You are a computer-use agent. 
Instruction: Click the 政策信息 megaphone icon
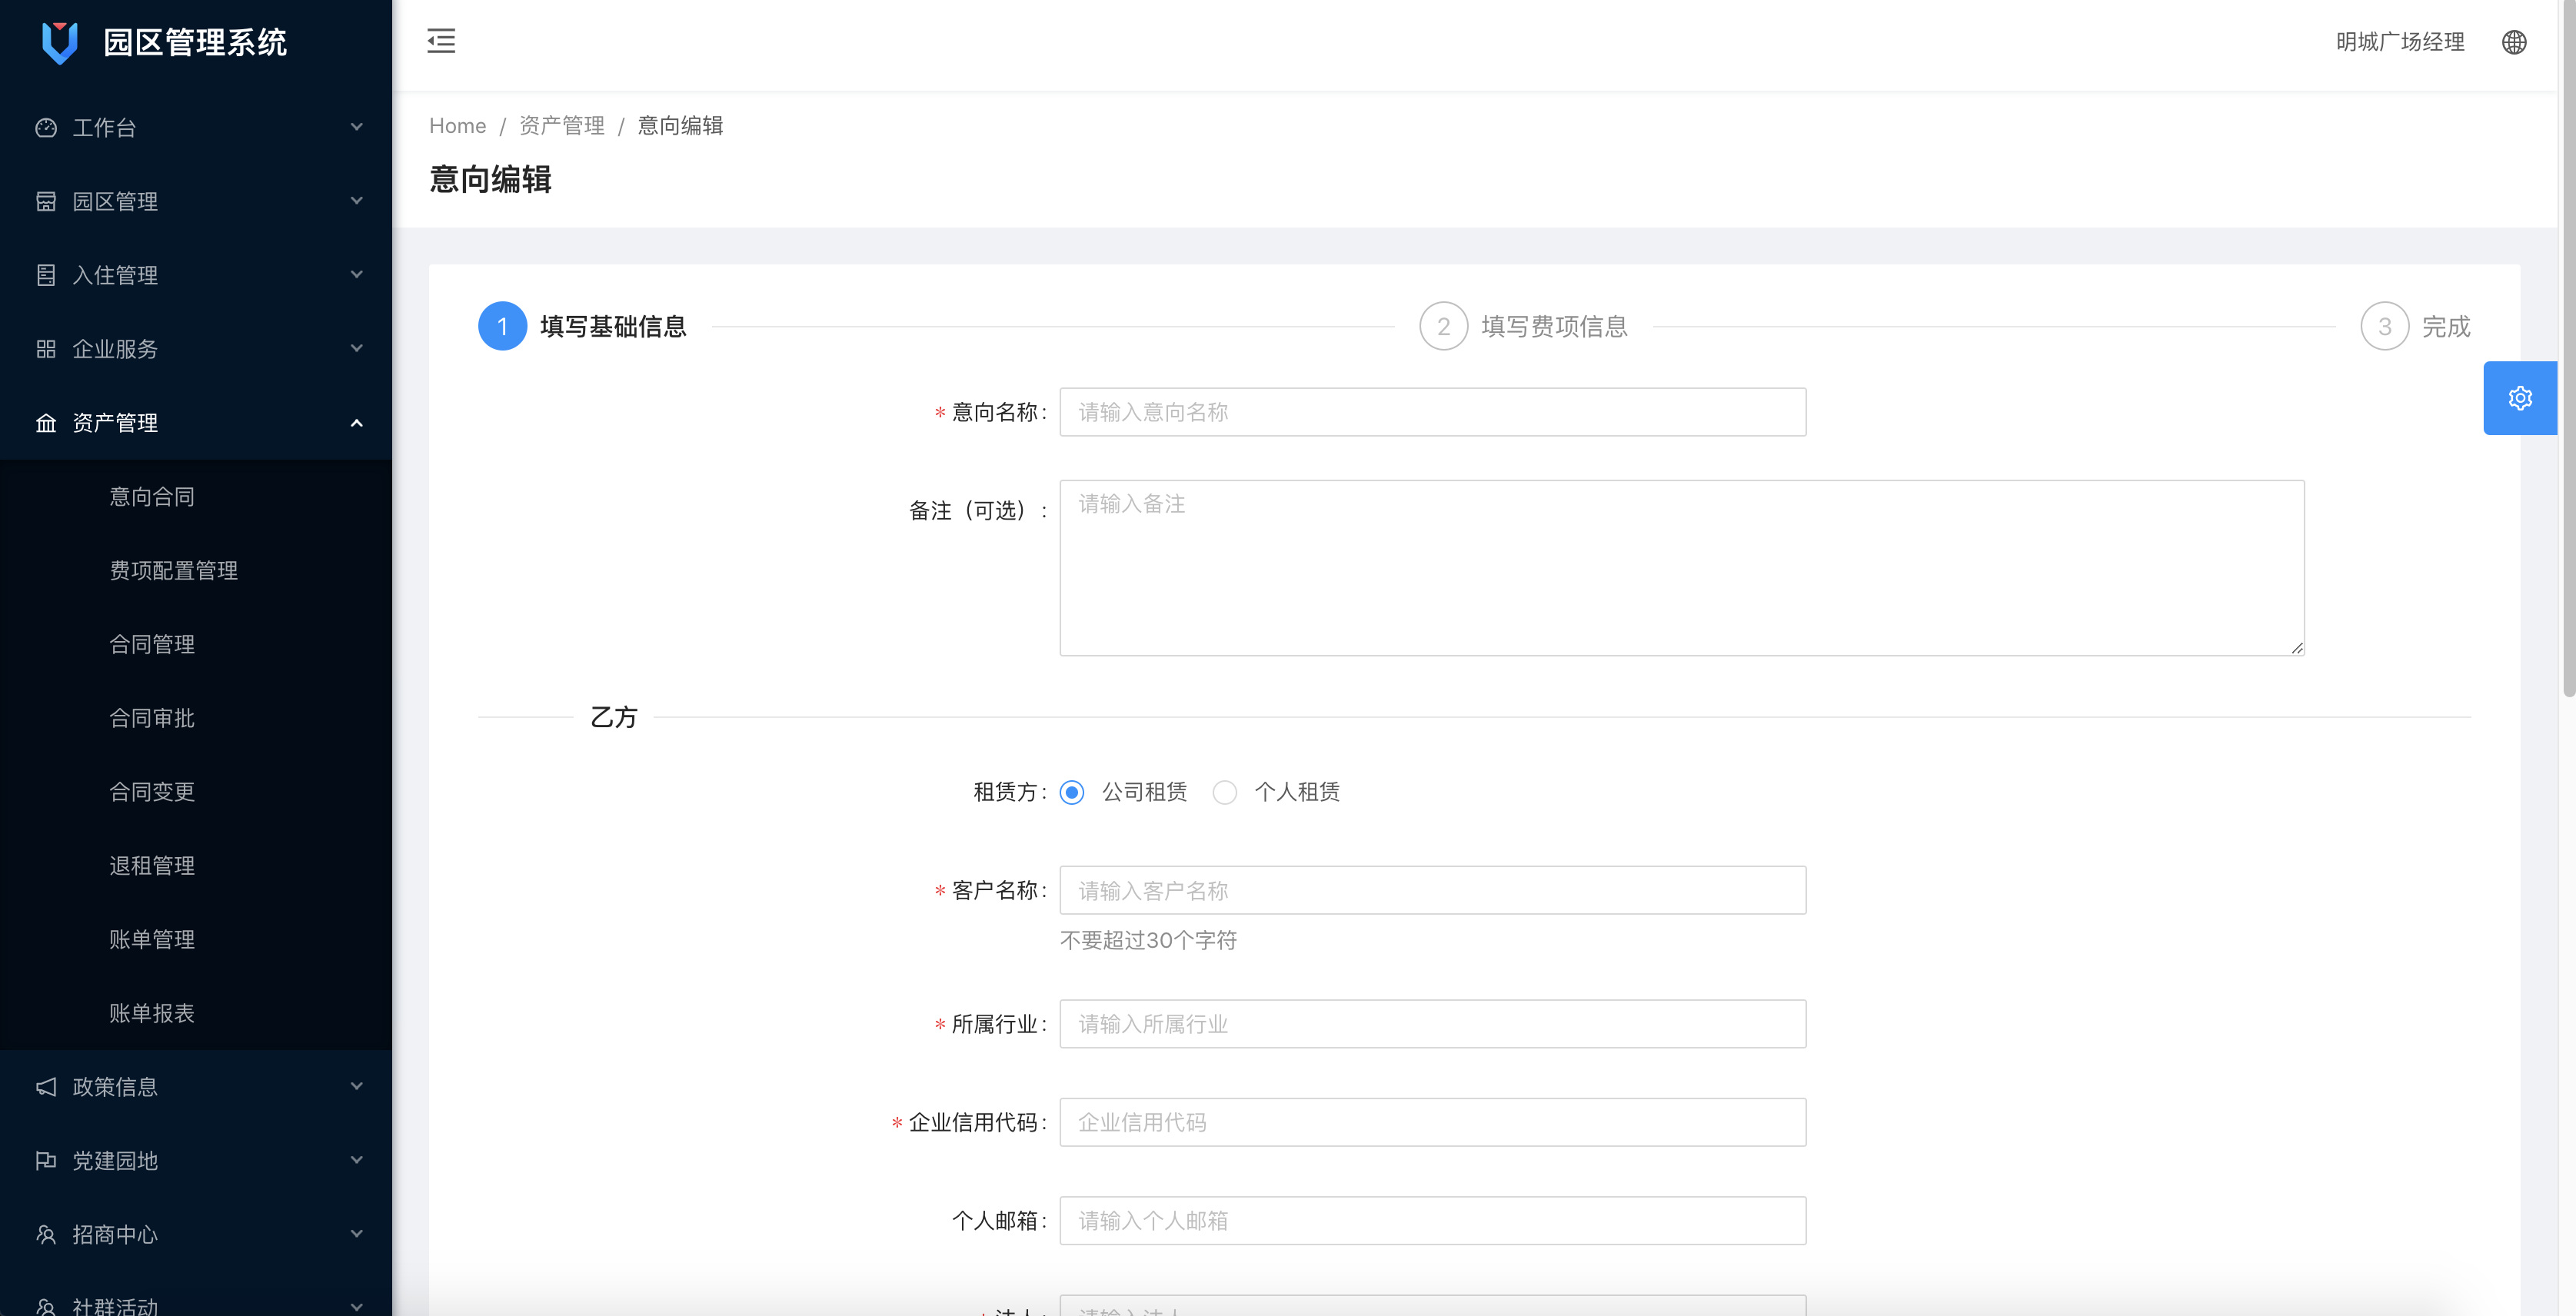(46, 1087)
